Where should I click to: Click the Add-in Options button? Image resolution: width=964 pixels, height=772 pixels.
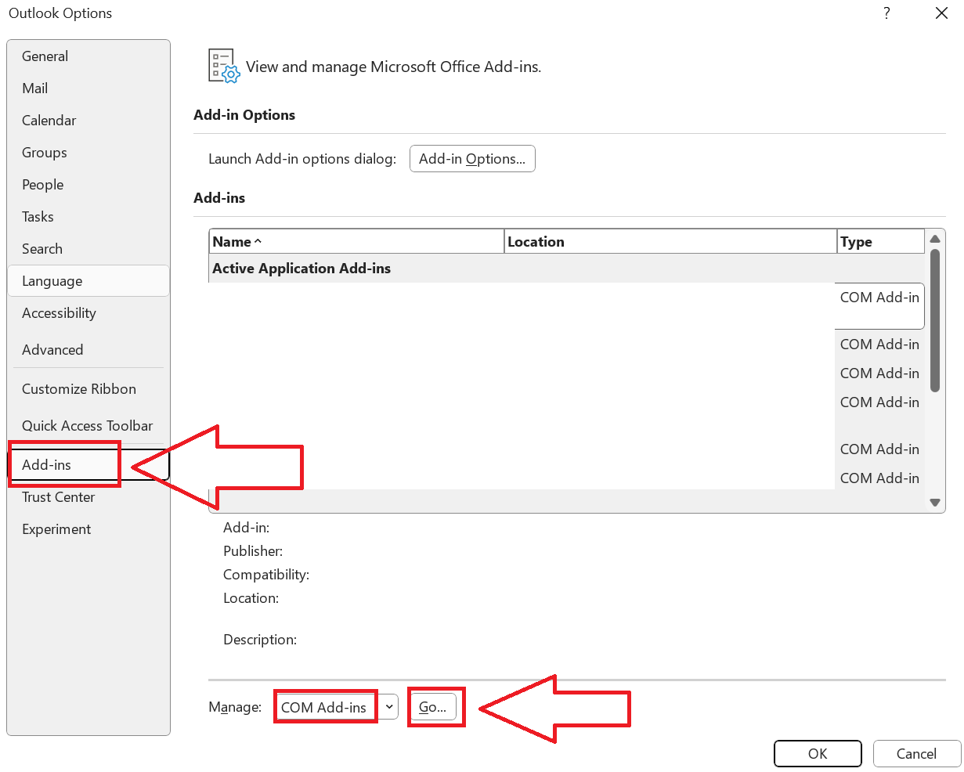tap(472, 159)
